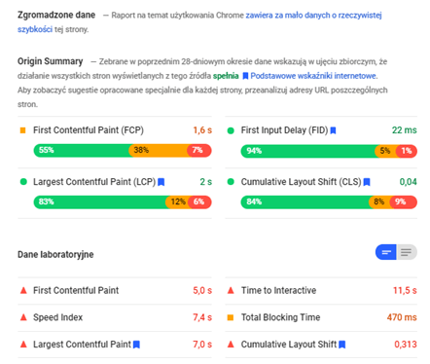Click the 9% red segment of CLS bar

click(x=404, y=202)
